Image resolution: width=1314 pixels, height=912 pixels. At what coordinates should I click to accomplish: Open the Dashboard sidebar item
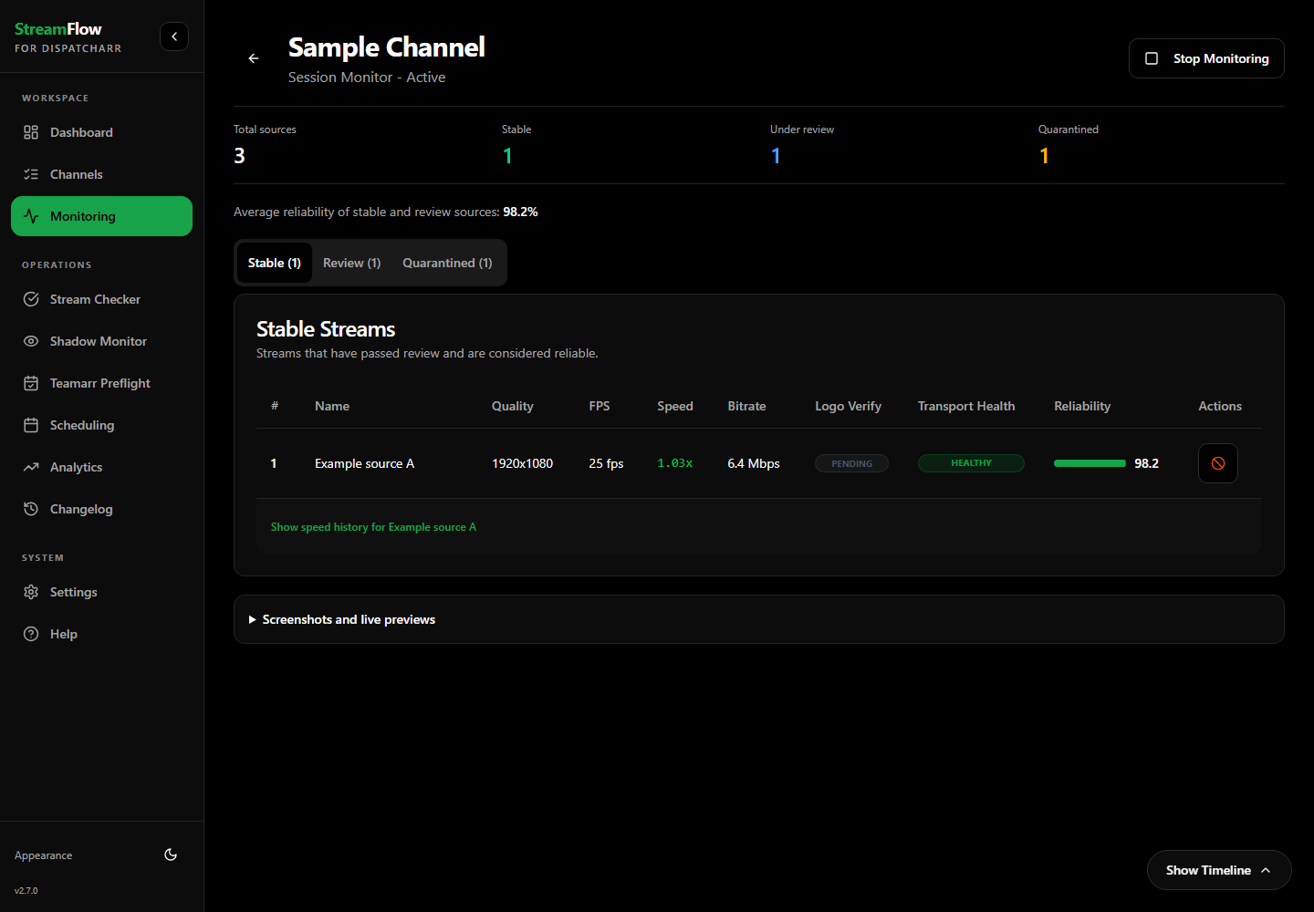pos(101,132)
